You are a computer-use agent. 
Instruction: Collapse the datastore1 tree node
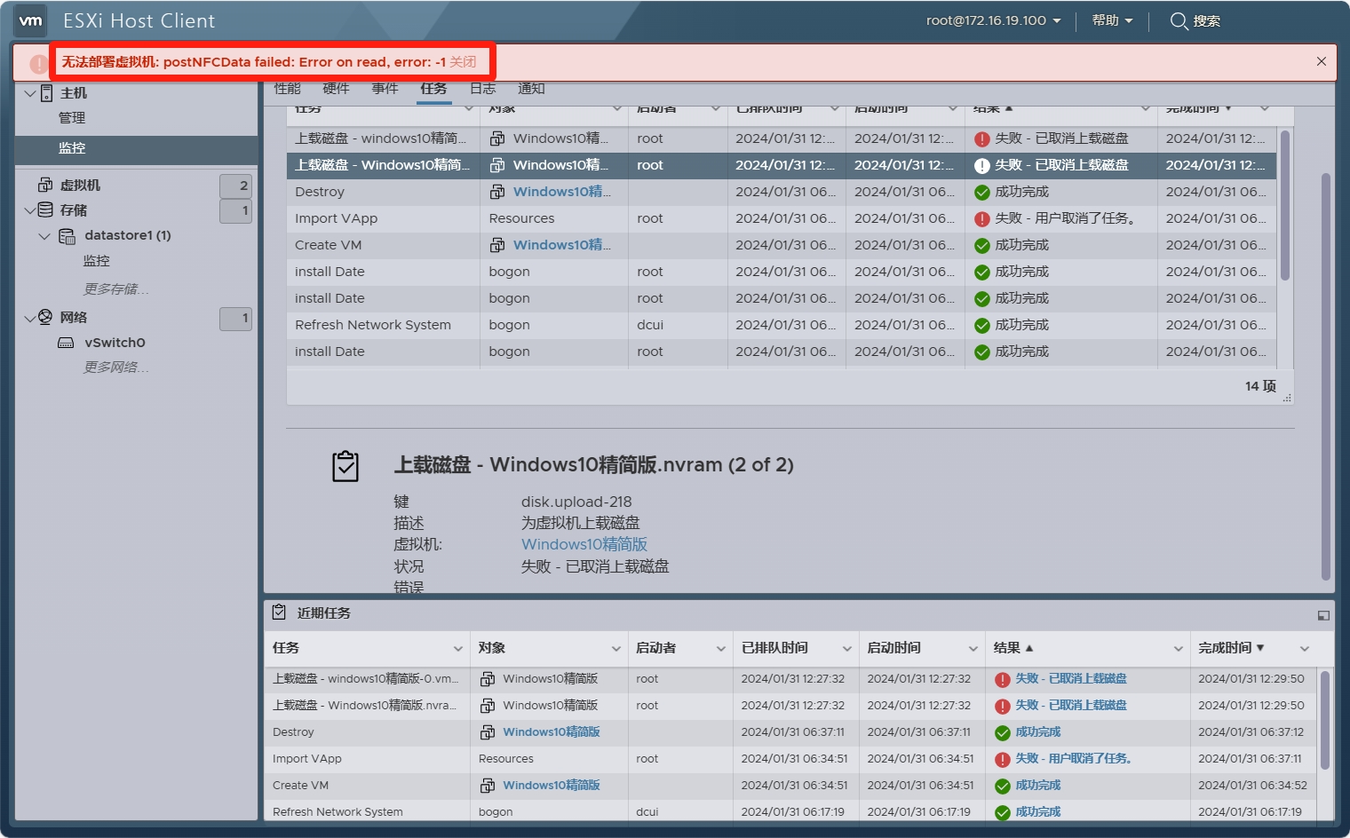click(x=44, y=236)
